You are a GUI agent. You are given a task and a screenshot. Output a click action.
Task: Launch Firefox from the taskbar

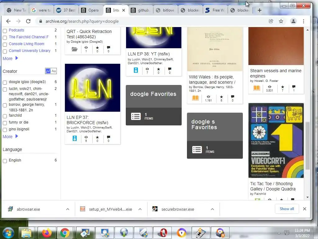click(47, 232)
